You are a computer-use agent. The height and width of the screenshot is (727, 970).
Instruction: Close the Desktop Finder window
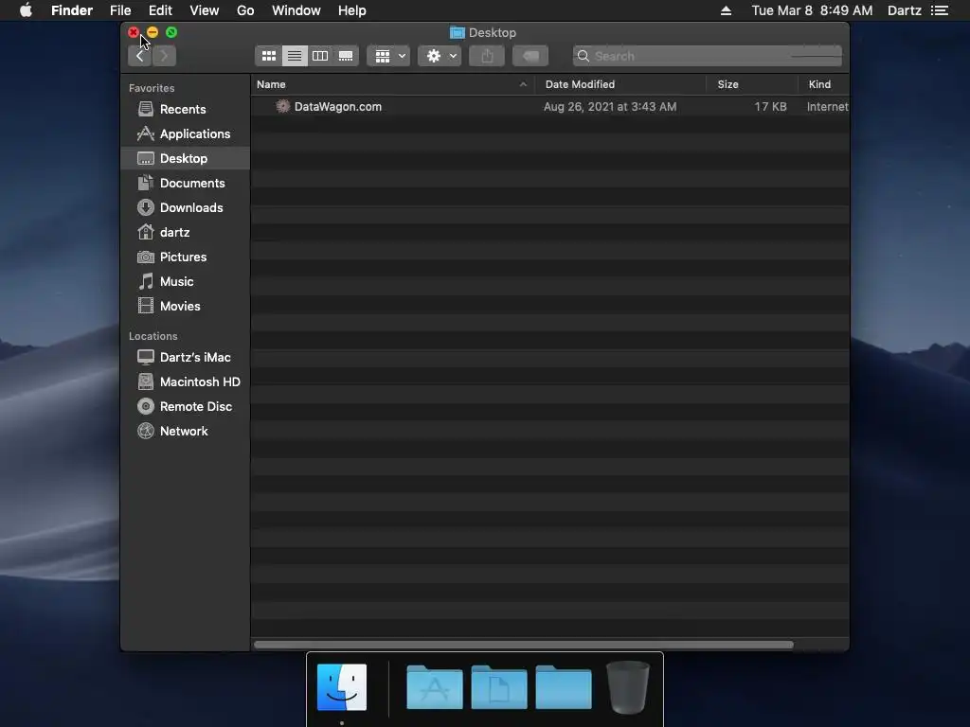point(134,32)
